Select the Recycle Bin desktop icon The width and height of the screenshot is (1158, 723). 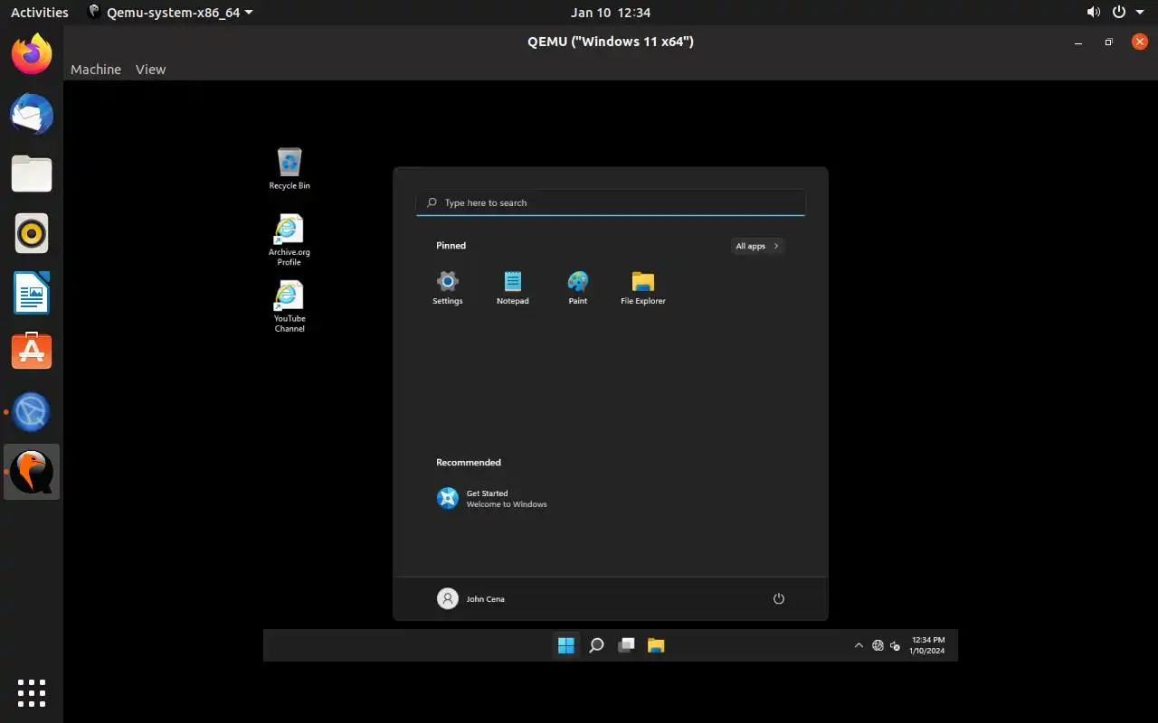[289, 169]
